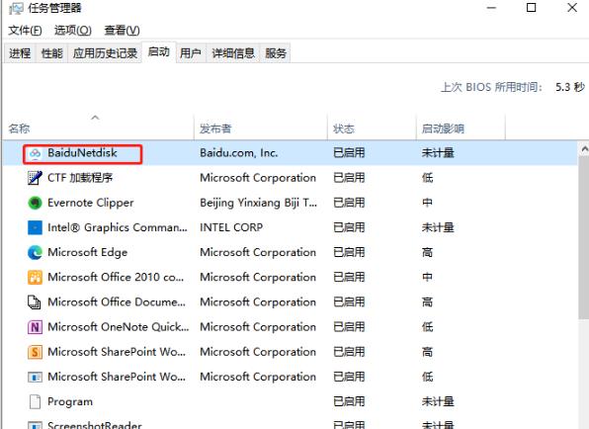This screenshot has width=589, height=429.
Task: Switch to the 服务 tab
Action: pyautogui.click(x=276, y=53)
